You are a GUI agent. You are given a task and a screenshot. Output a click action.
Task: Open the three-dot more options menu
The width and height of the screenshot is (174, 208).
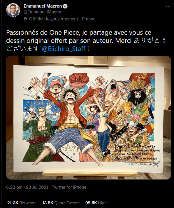point(168,6)
